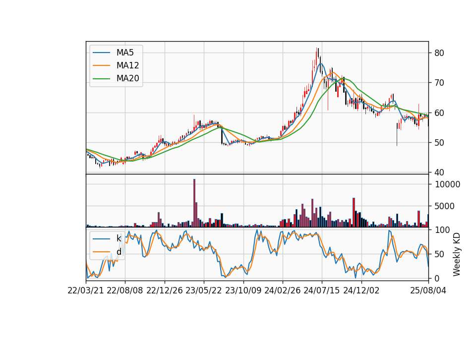476x342 pixels.
Task: Click the 25/08/04 date tick label
Action: click(428, 291)
